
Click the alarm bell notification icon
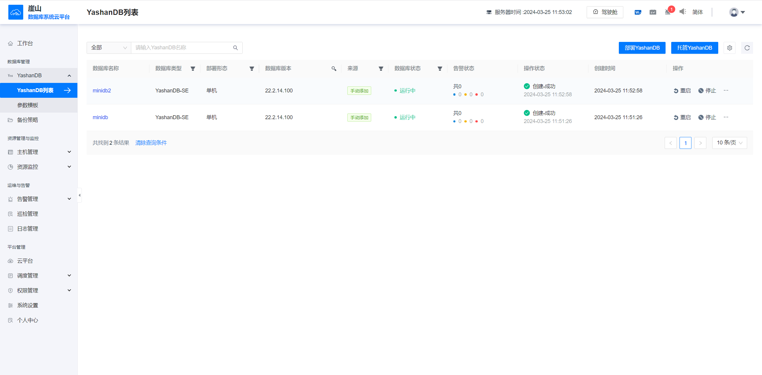pos(668,12)
